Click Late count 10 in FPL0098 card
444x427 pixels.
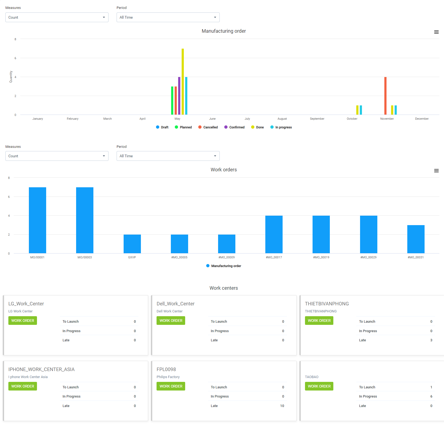pos(282,406)
